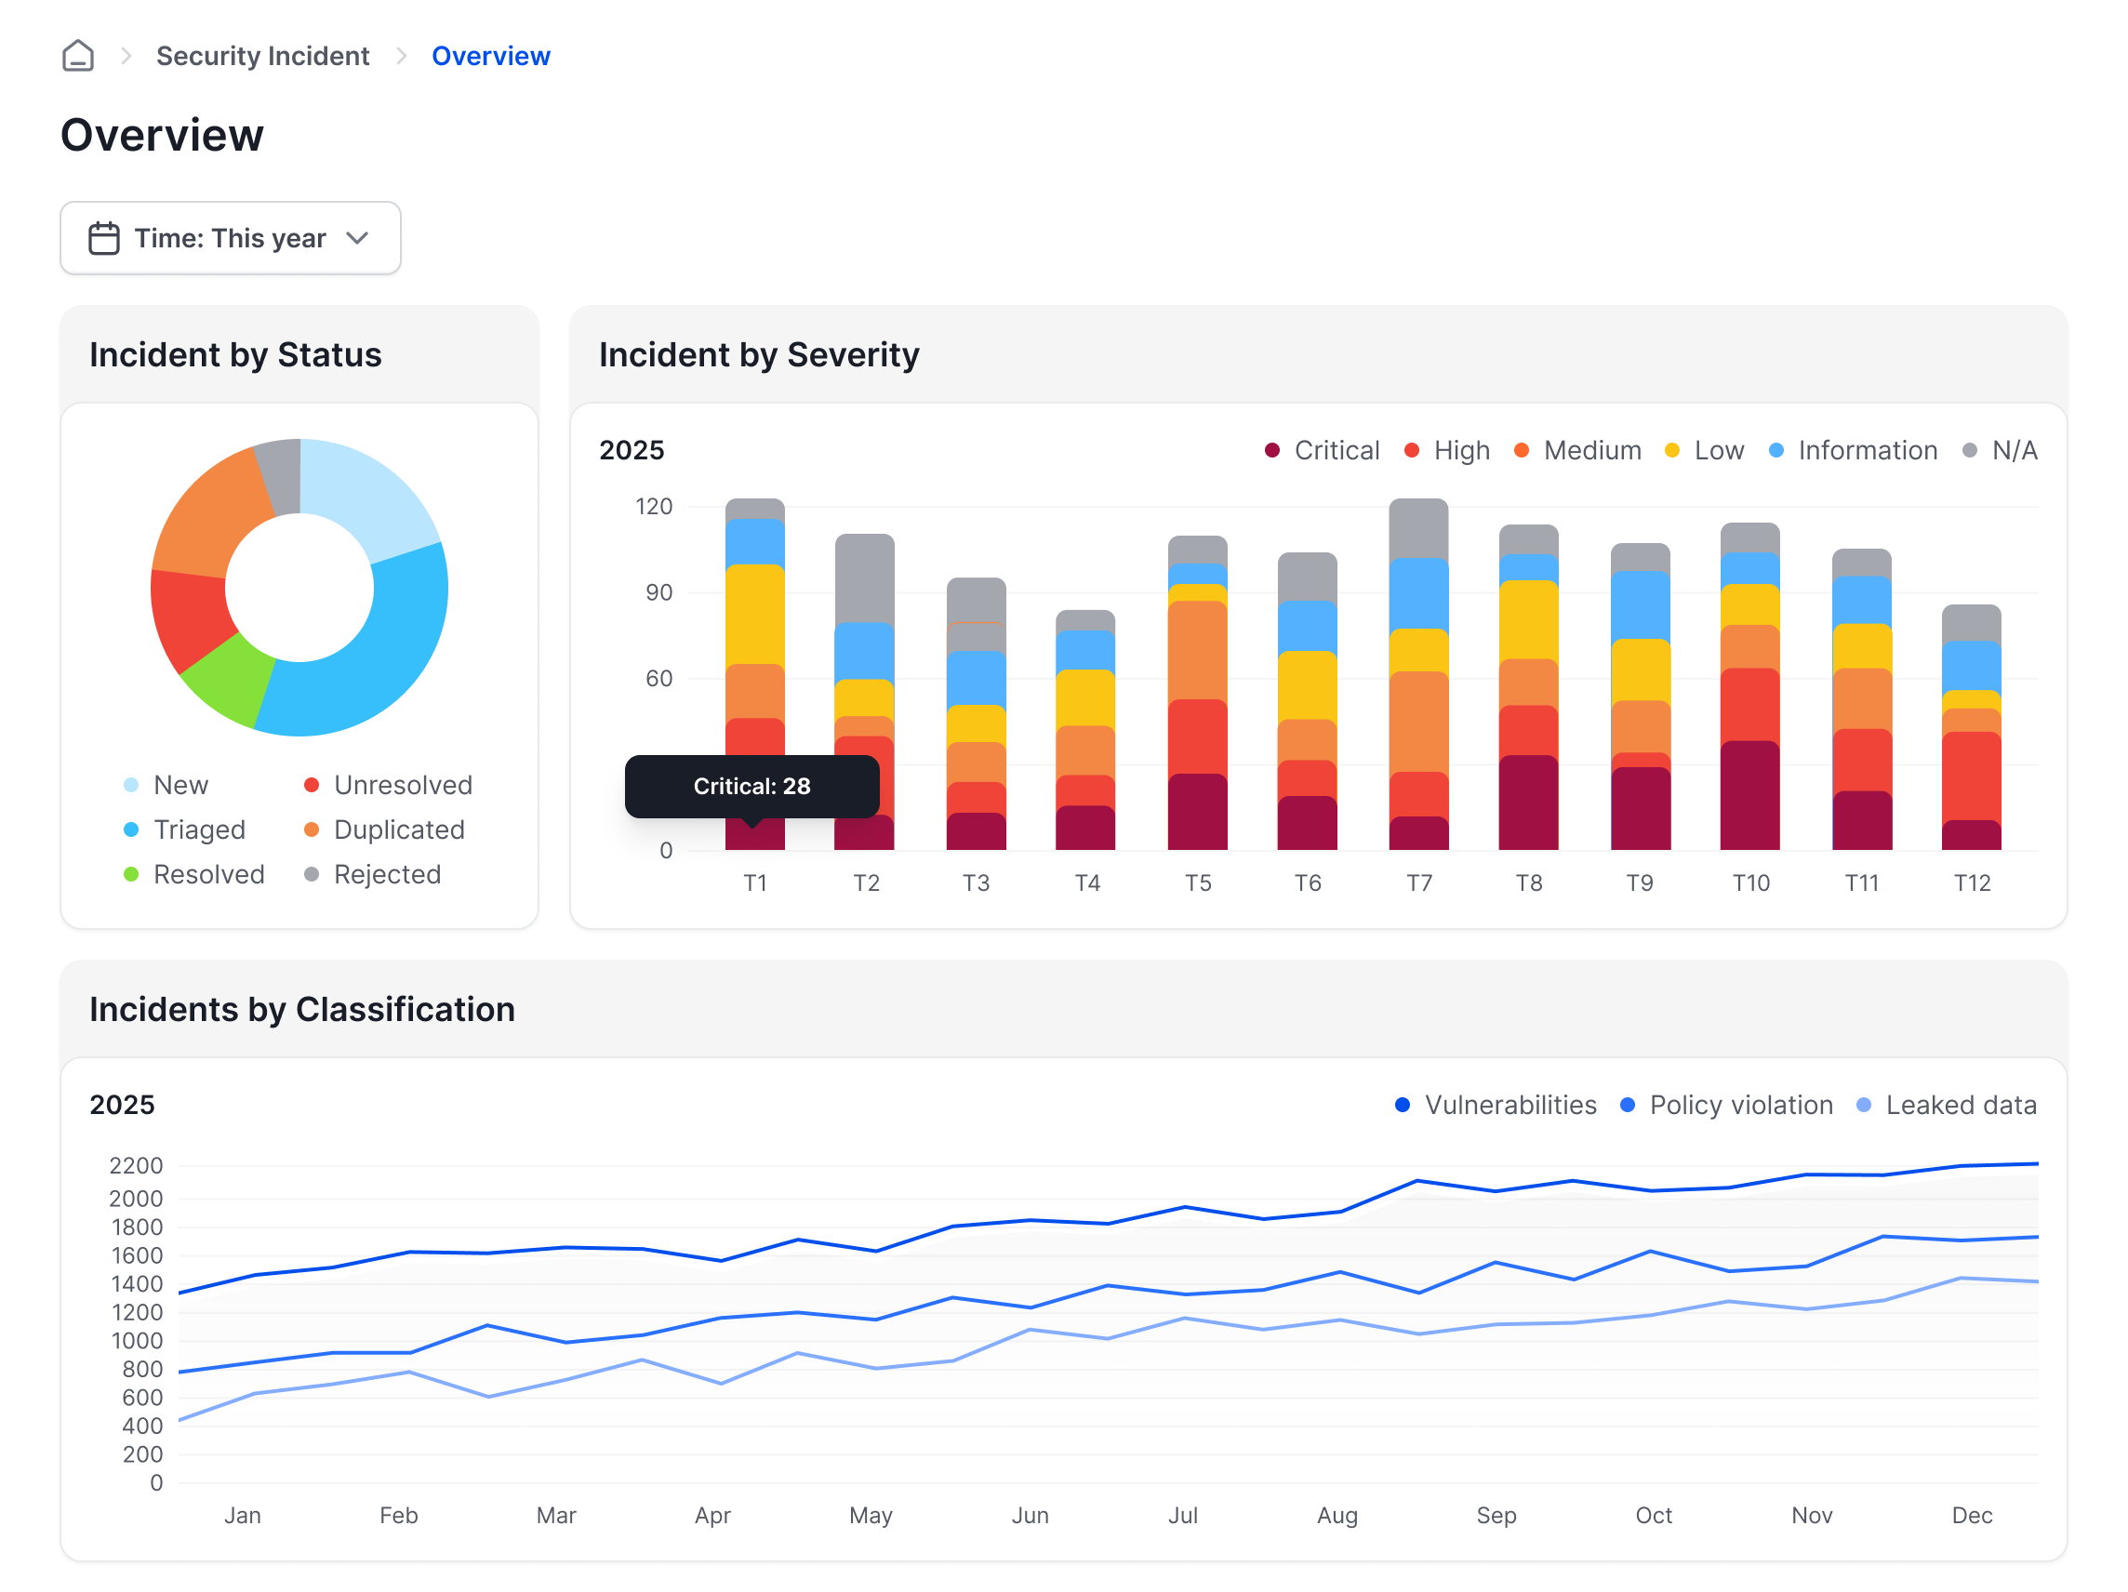
Task: Hide the Policy violation line series
Action: click(x=1739, y=1106)
